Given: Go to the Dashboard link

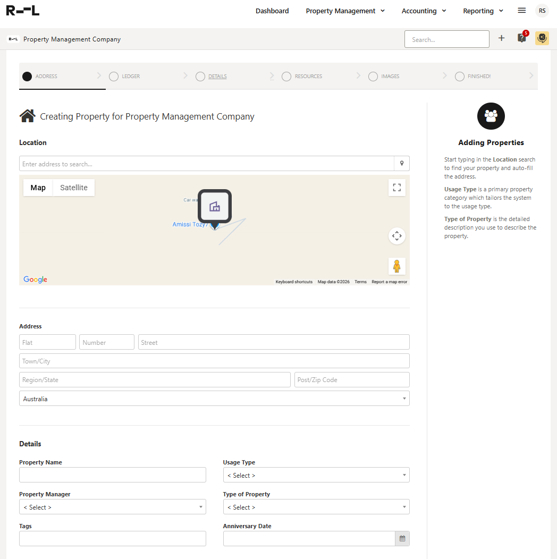Looking at the screenshot, I should coord(272,11).
